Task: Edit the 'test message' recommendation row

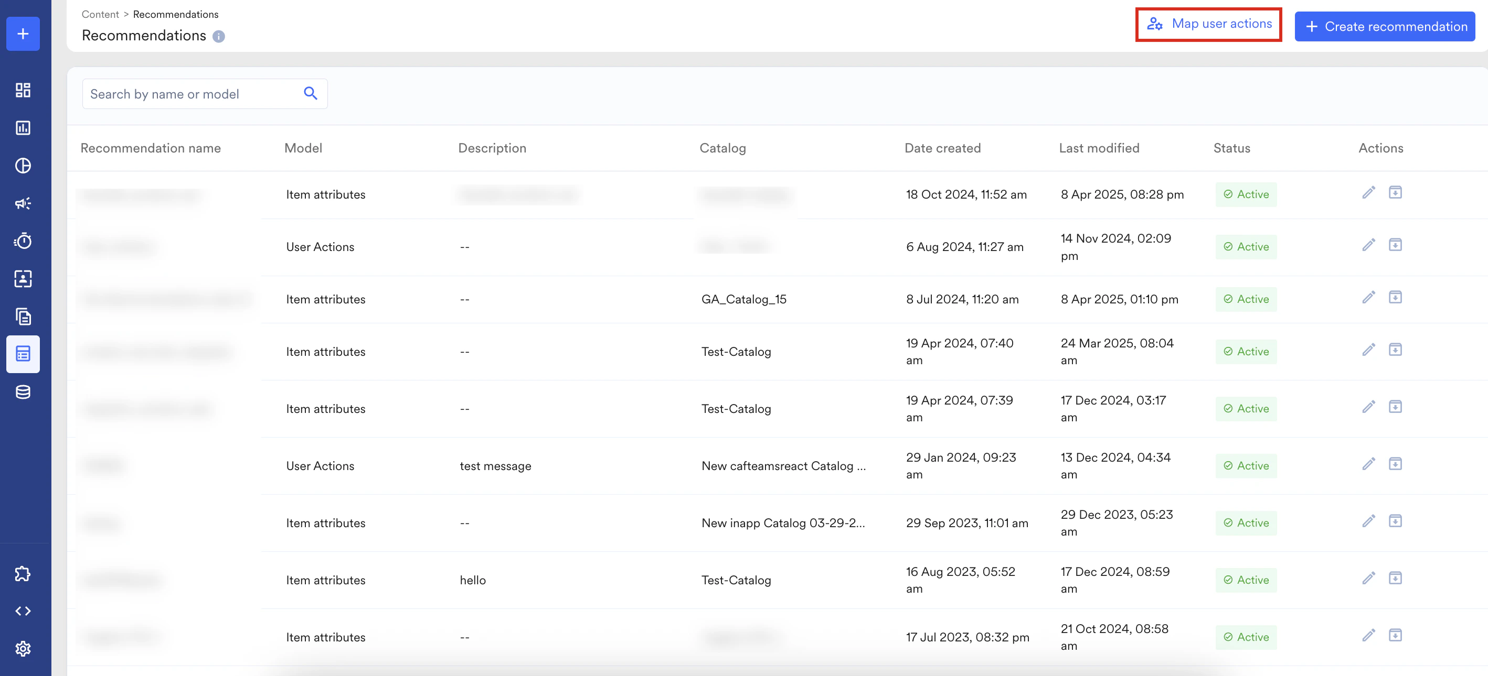Action: (1368, 464)
